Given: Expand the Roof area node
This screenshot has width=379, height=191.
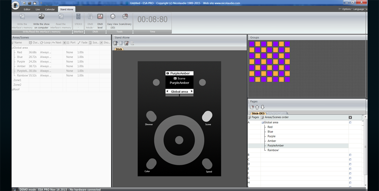Looking at the screenshot, I should (x=13, y=89).
